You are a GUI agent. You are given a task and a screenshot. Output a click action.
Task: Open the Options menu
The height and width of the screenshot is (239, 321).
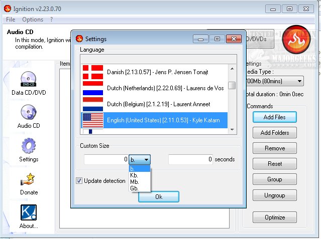click(x=33, y=20)
